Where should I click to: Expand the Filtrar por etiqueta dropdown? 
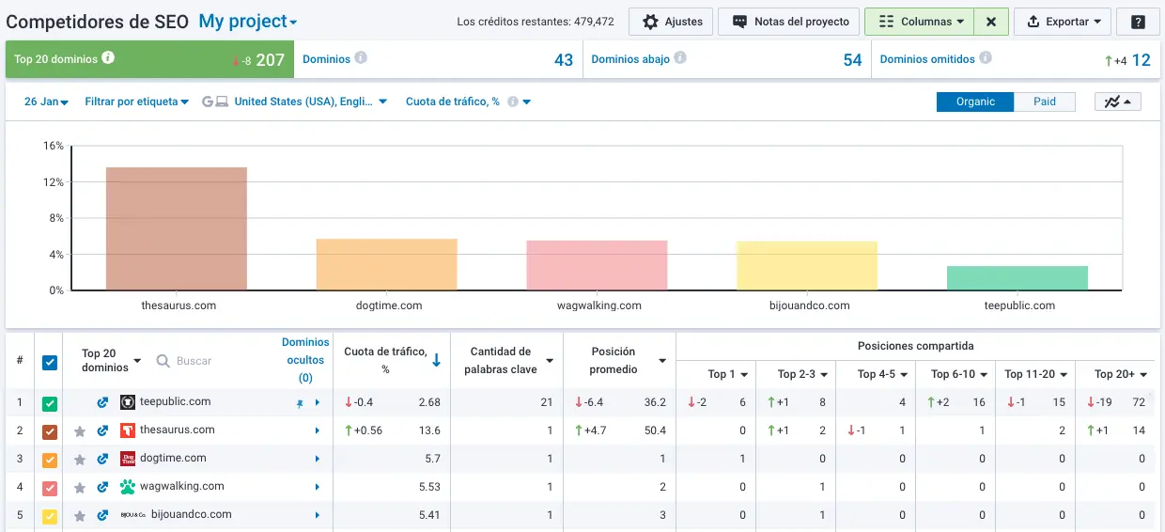tap(136, 102)
